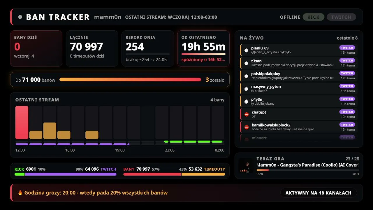Screen dimensions: 373x210
Task: Open the ŁĄCZNIE 70 997 stat card
Action: (x=92, y=49)
